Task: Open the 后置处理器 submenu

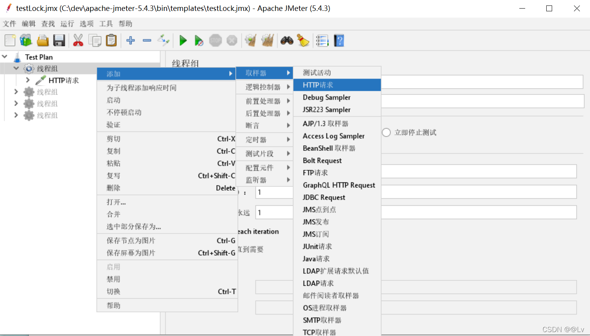Action: click(x=264, y=113)
